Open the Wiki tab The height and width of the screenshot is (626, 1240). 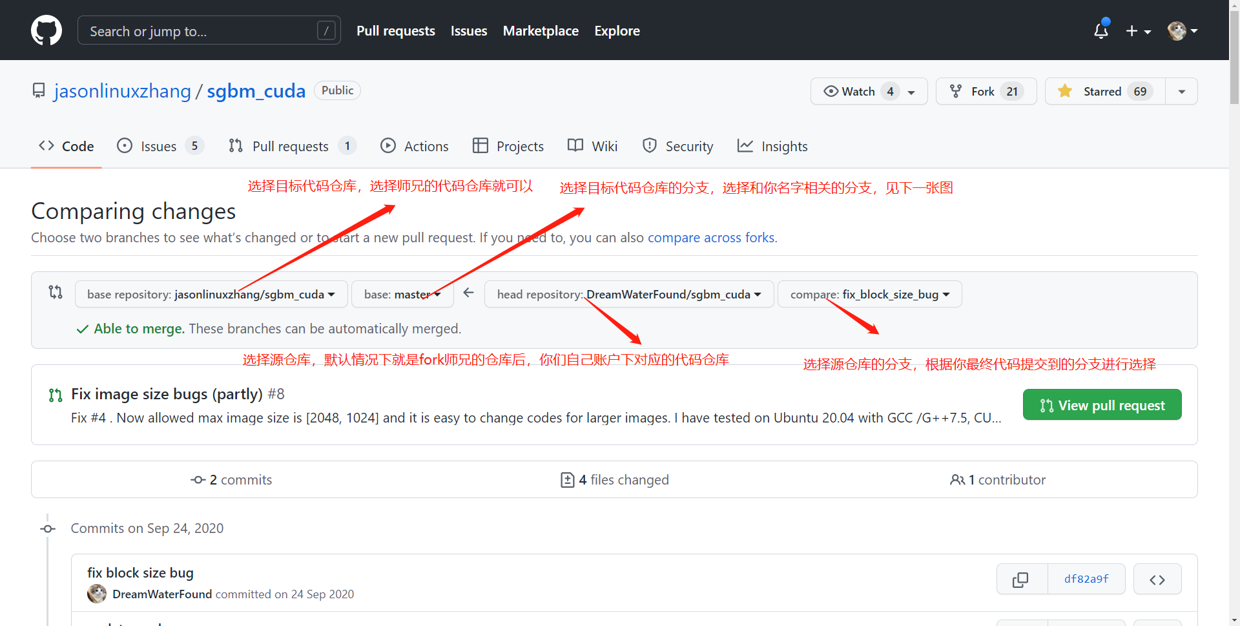[593, 147]
